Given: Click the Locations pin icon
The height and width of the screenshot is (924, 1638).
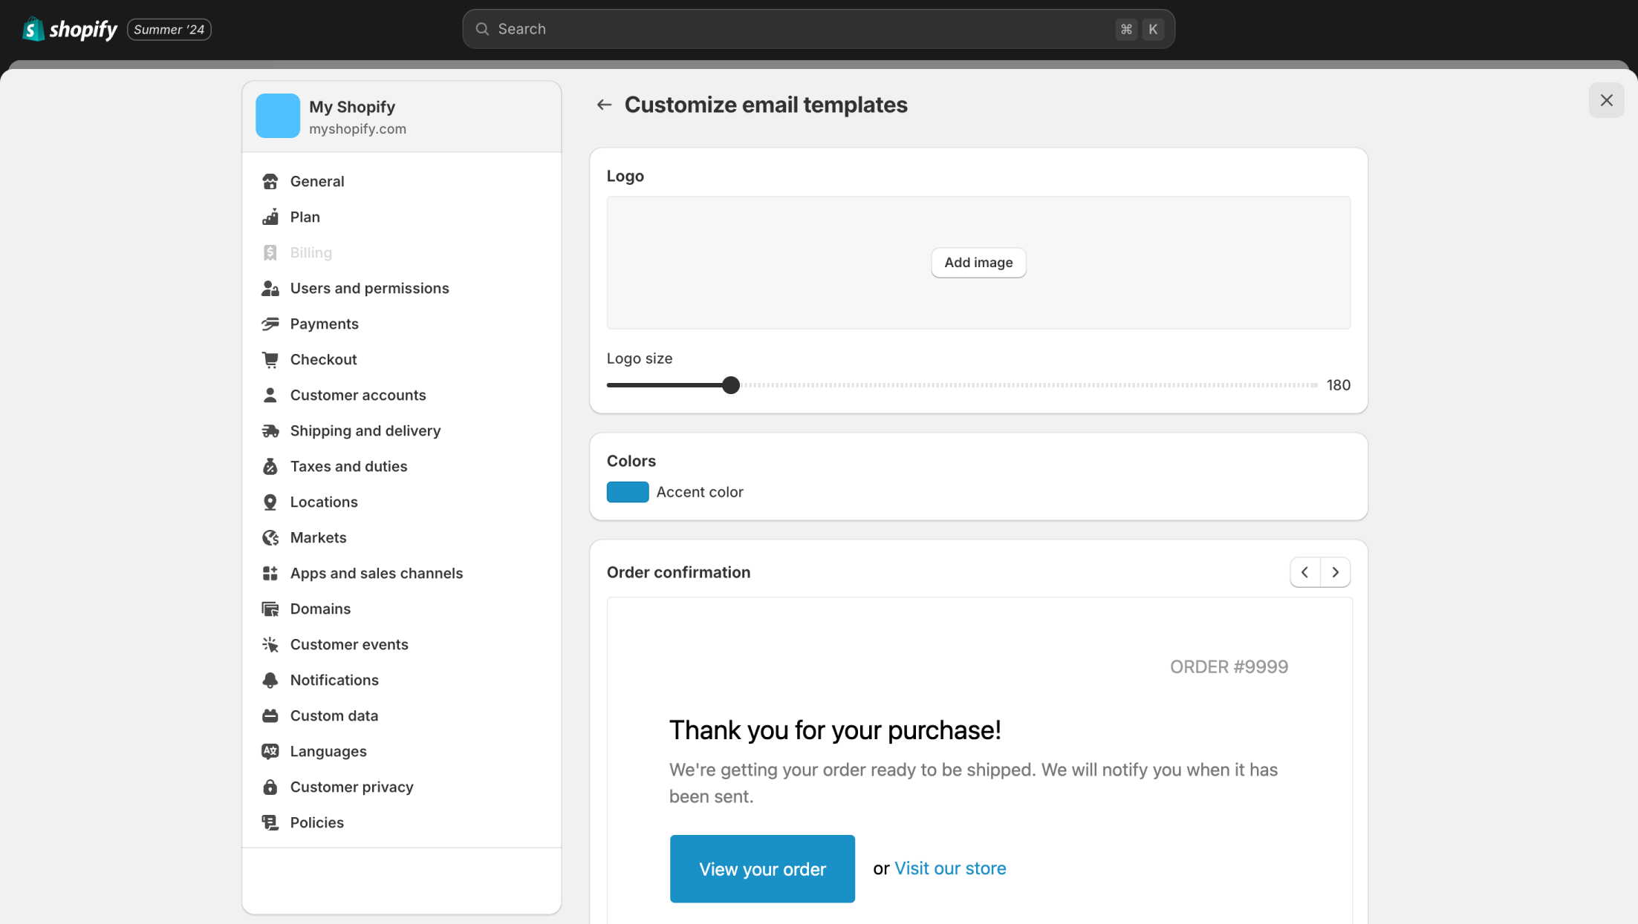Looking at the screenshot, I should point(270,502).
